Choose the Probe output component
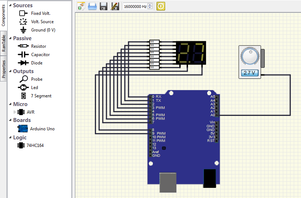This screenshot has height=198, width=301. tap(37, 79)
